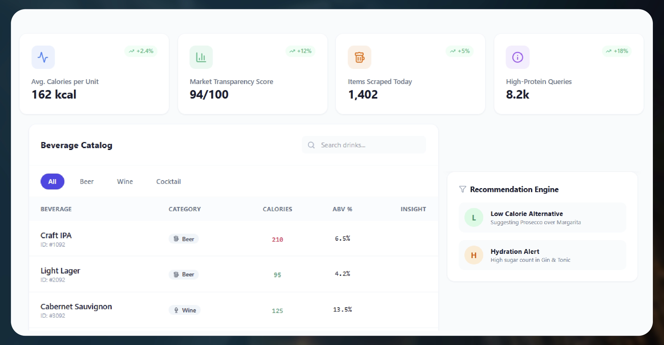Filter catalog by Wine tab
Viewport: 664px width, 345px height.
125,182
